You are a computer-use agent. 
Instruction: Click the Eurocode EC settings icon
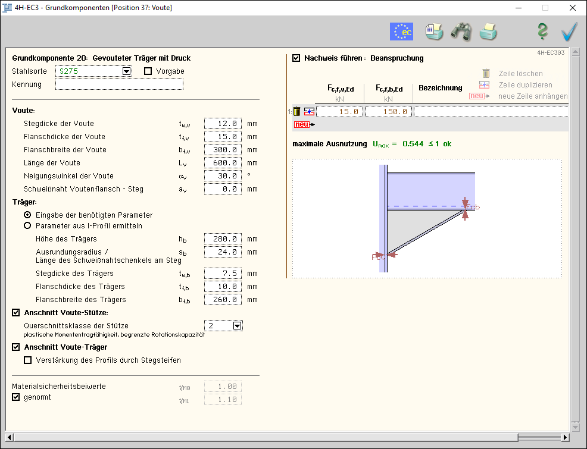pyautogui.click(x=401, y=32)
